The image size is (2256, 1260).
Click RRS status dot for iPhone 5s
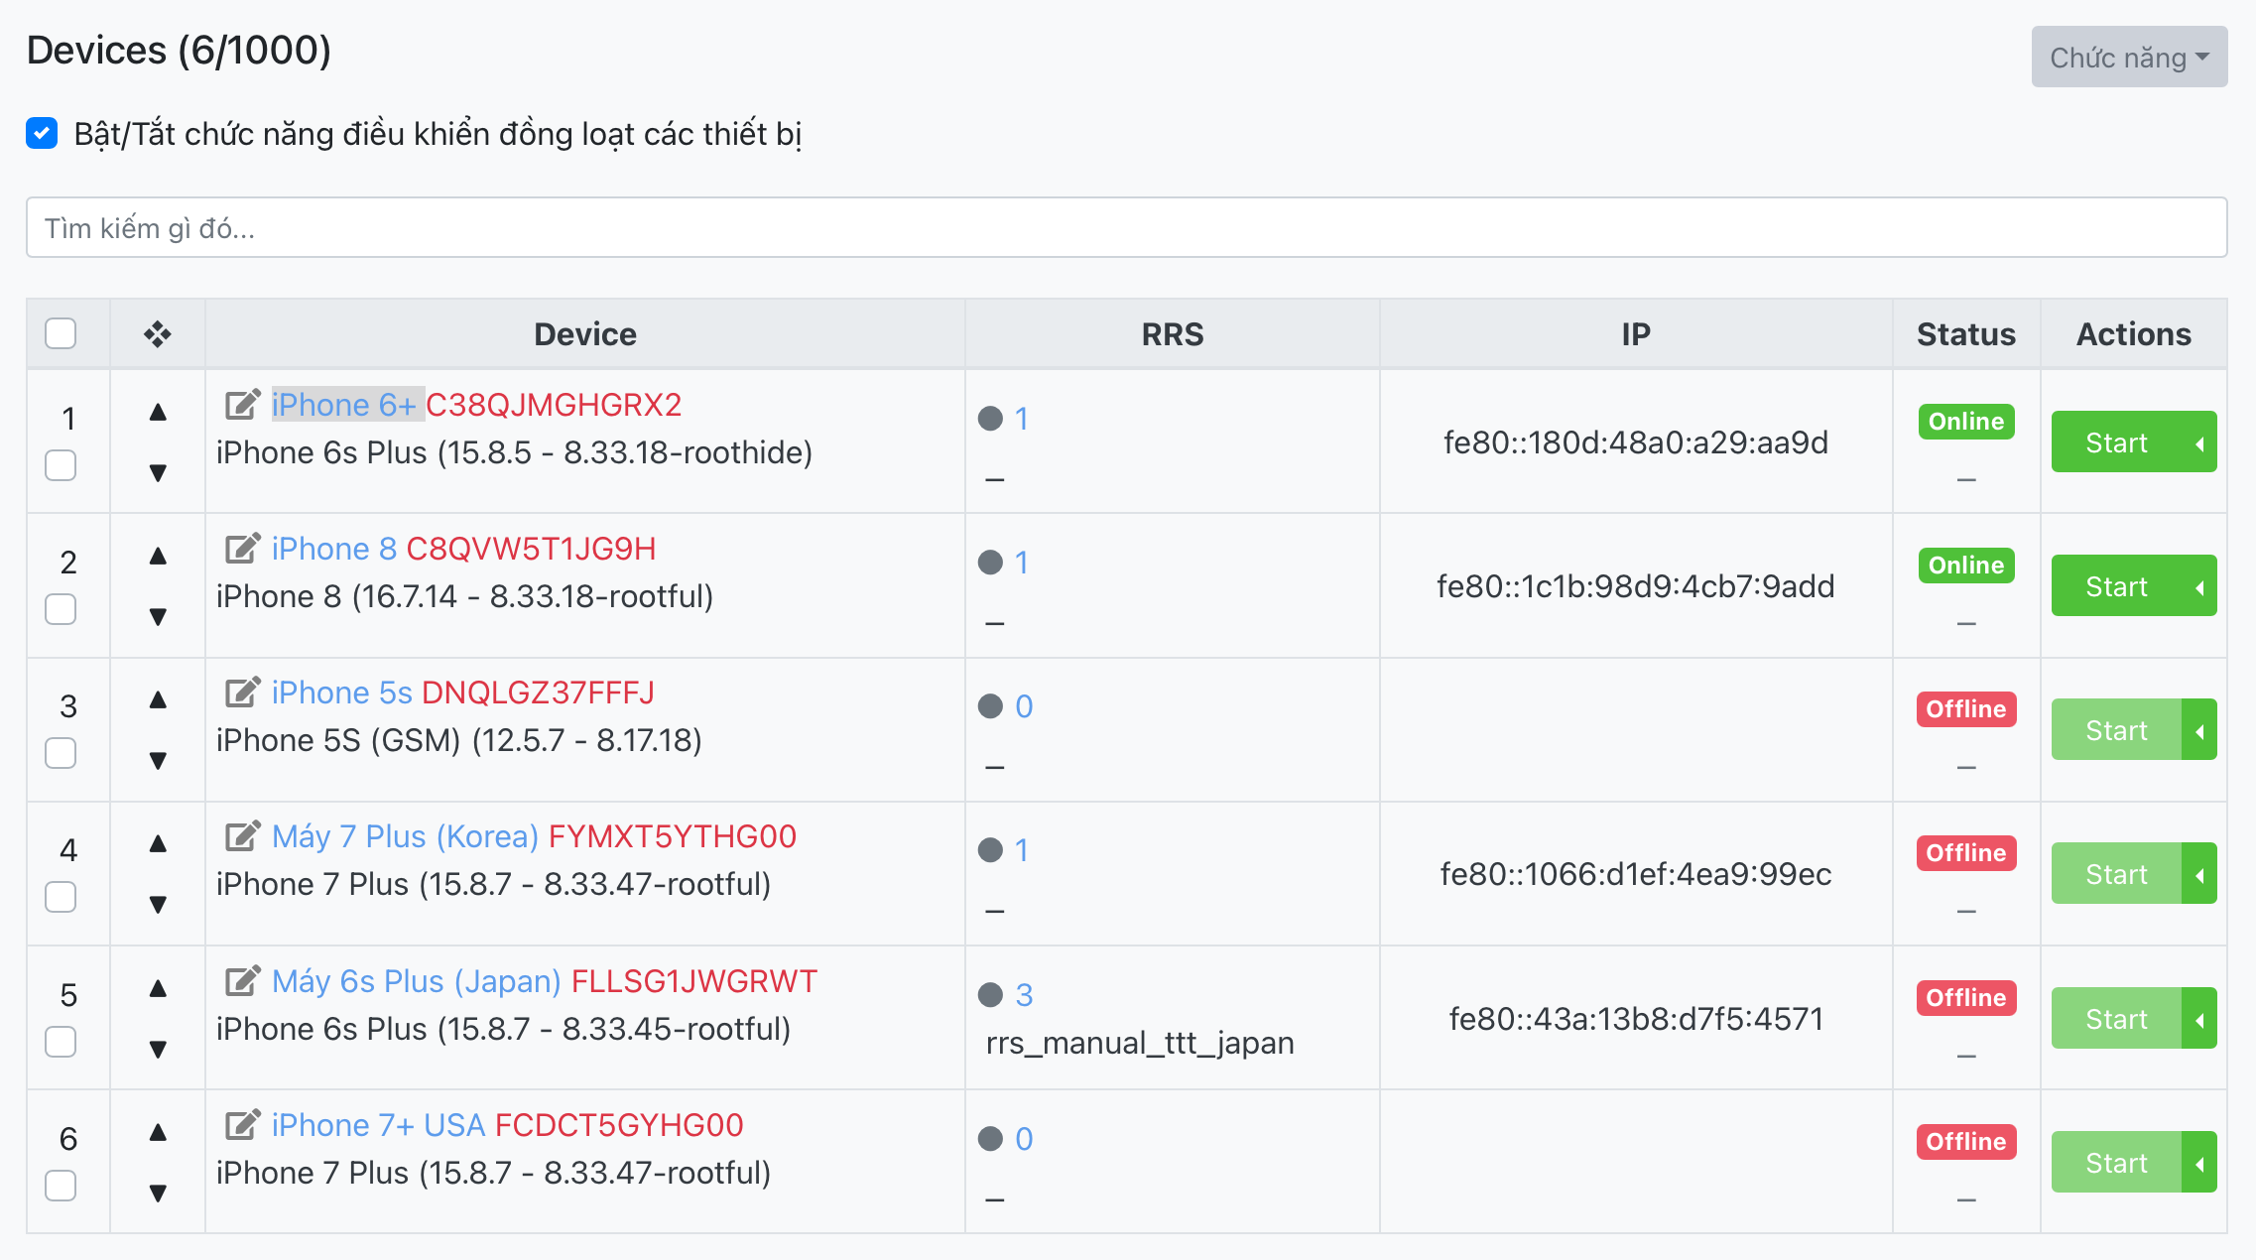tap(990, 706)
